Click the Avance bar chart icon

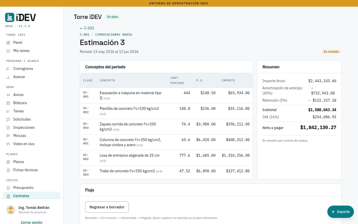[x=8, y=77]
